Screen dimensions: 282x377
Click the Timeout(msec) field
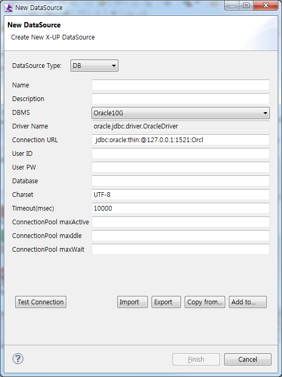click(x=180, y=209)
